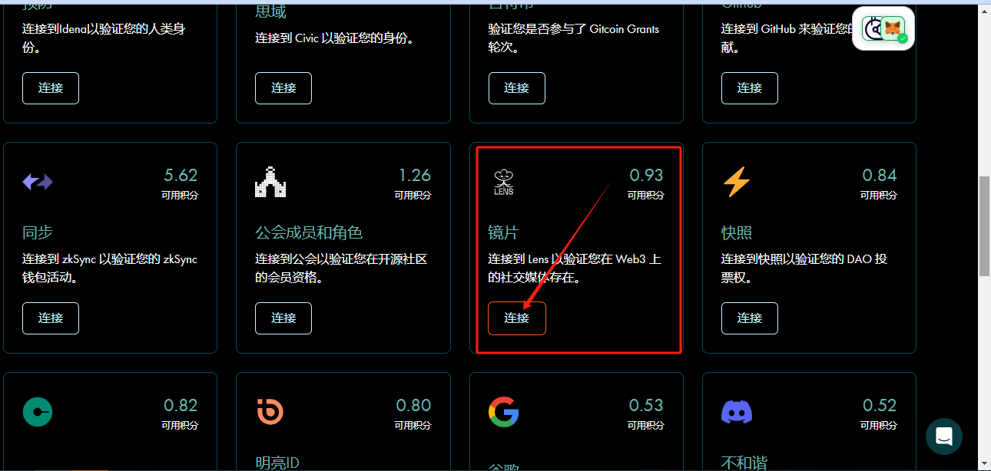
Task: Connect the Snapshot (快照) stamp
Action: [x=750, y=318]
